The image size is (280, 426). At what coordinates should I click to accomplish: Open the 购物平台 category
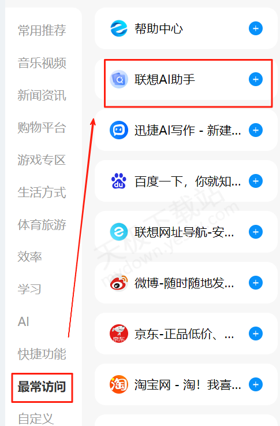tap(42, 127)
